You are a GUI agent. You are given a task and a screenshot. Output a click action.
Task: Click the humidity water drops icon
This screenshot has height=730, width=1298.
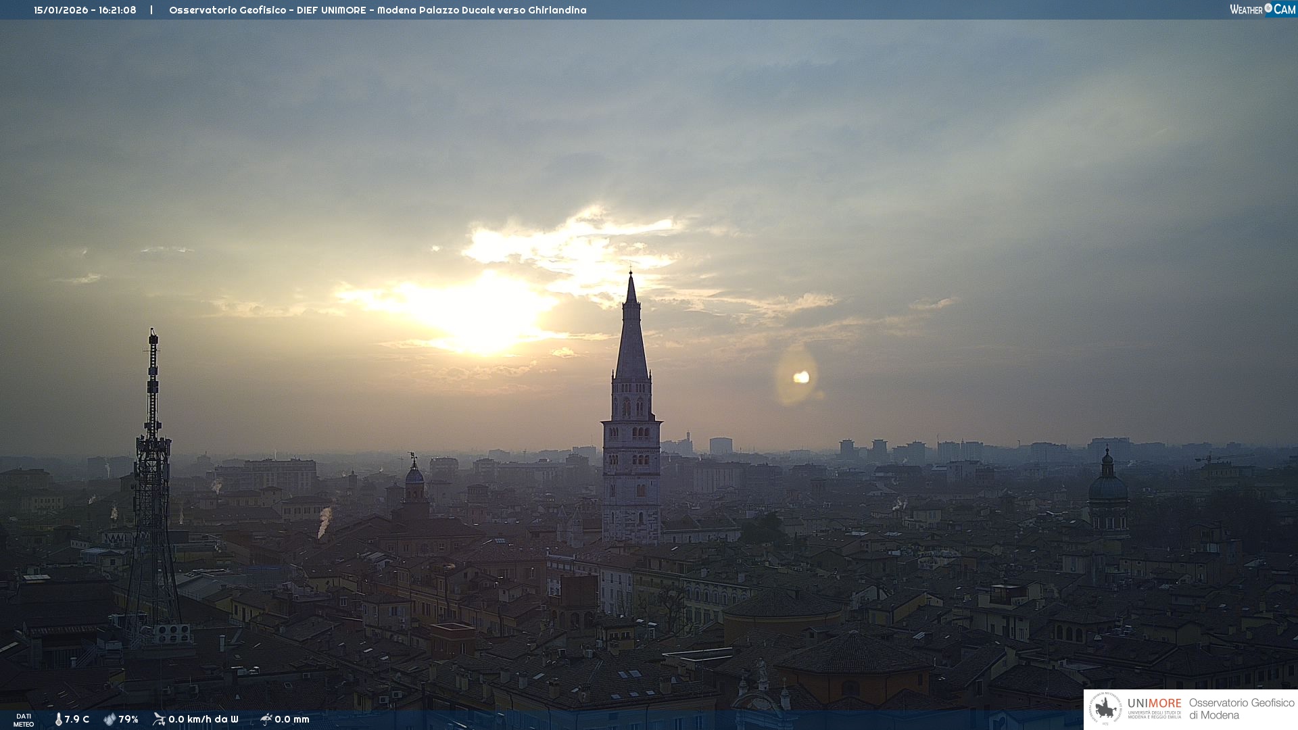109,719
